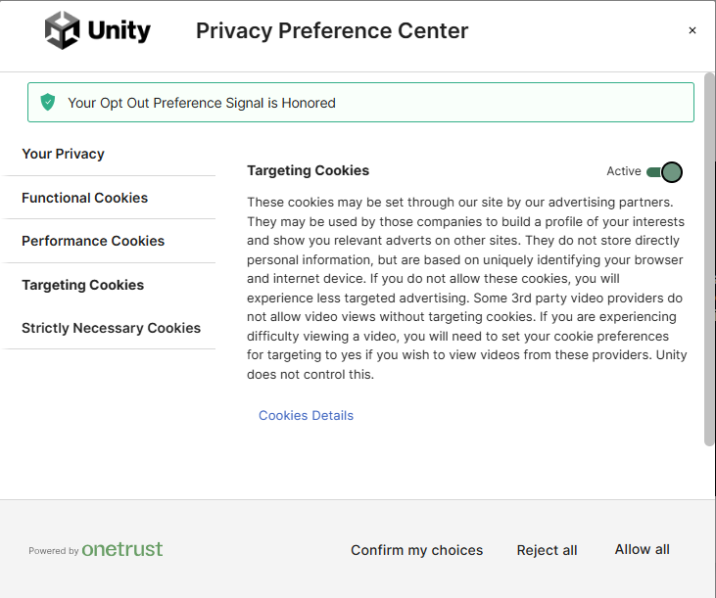Screen dimensions: 716x598
Task: Choose the Allow all button
Action: click(642, 549)
